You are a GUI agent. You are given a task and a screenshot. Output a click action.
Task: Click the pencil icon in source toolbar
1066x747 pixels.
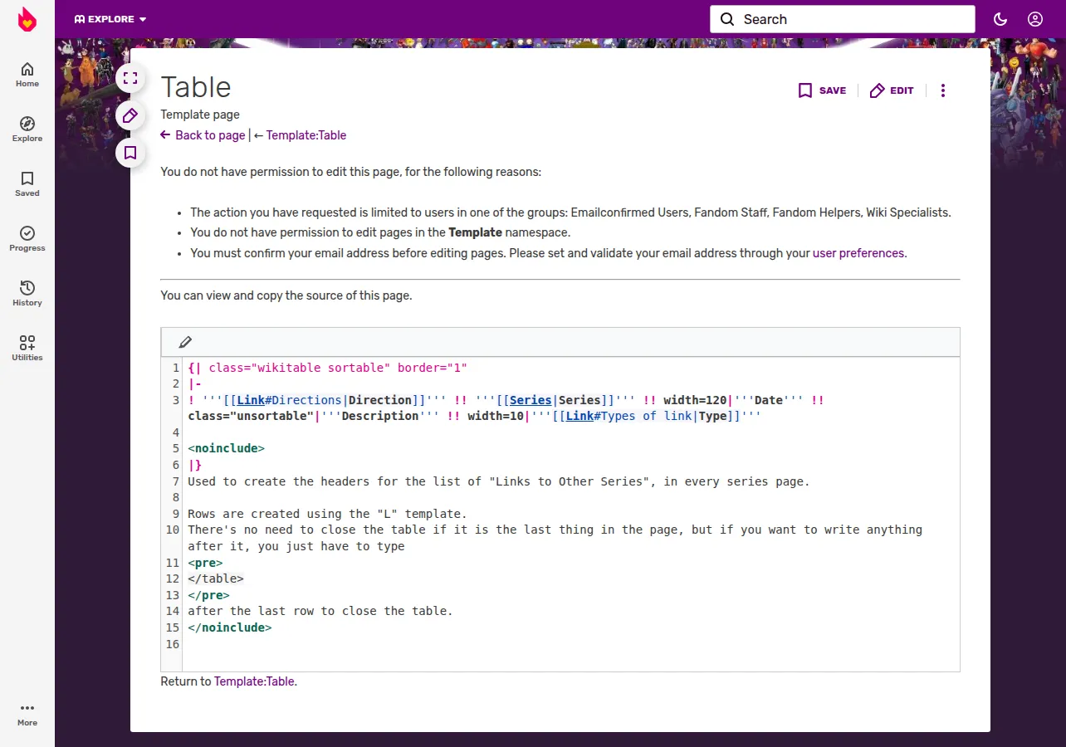185,342
